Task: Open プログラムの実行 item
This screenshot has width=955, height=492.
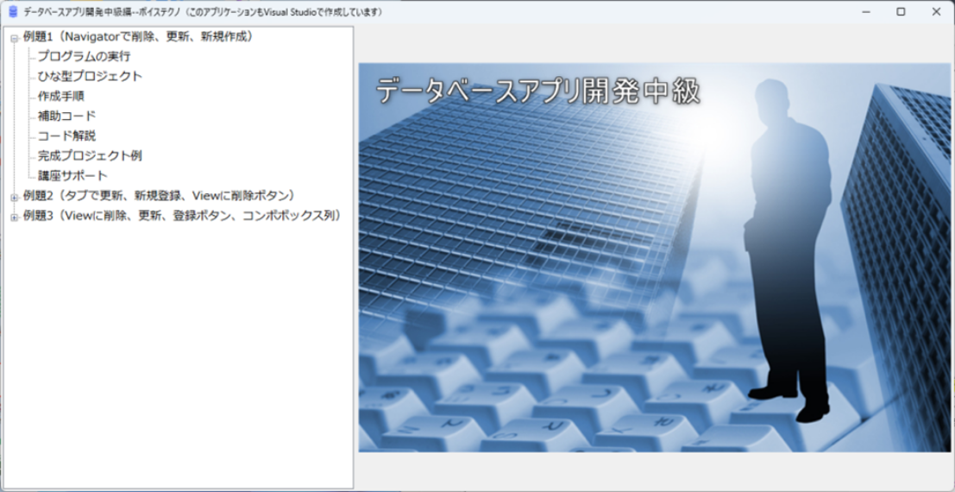Action: click(x=84, y=57)
